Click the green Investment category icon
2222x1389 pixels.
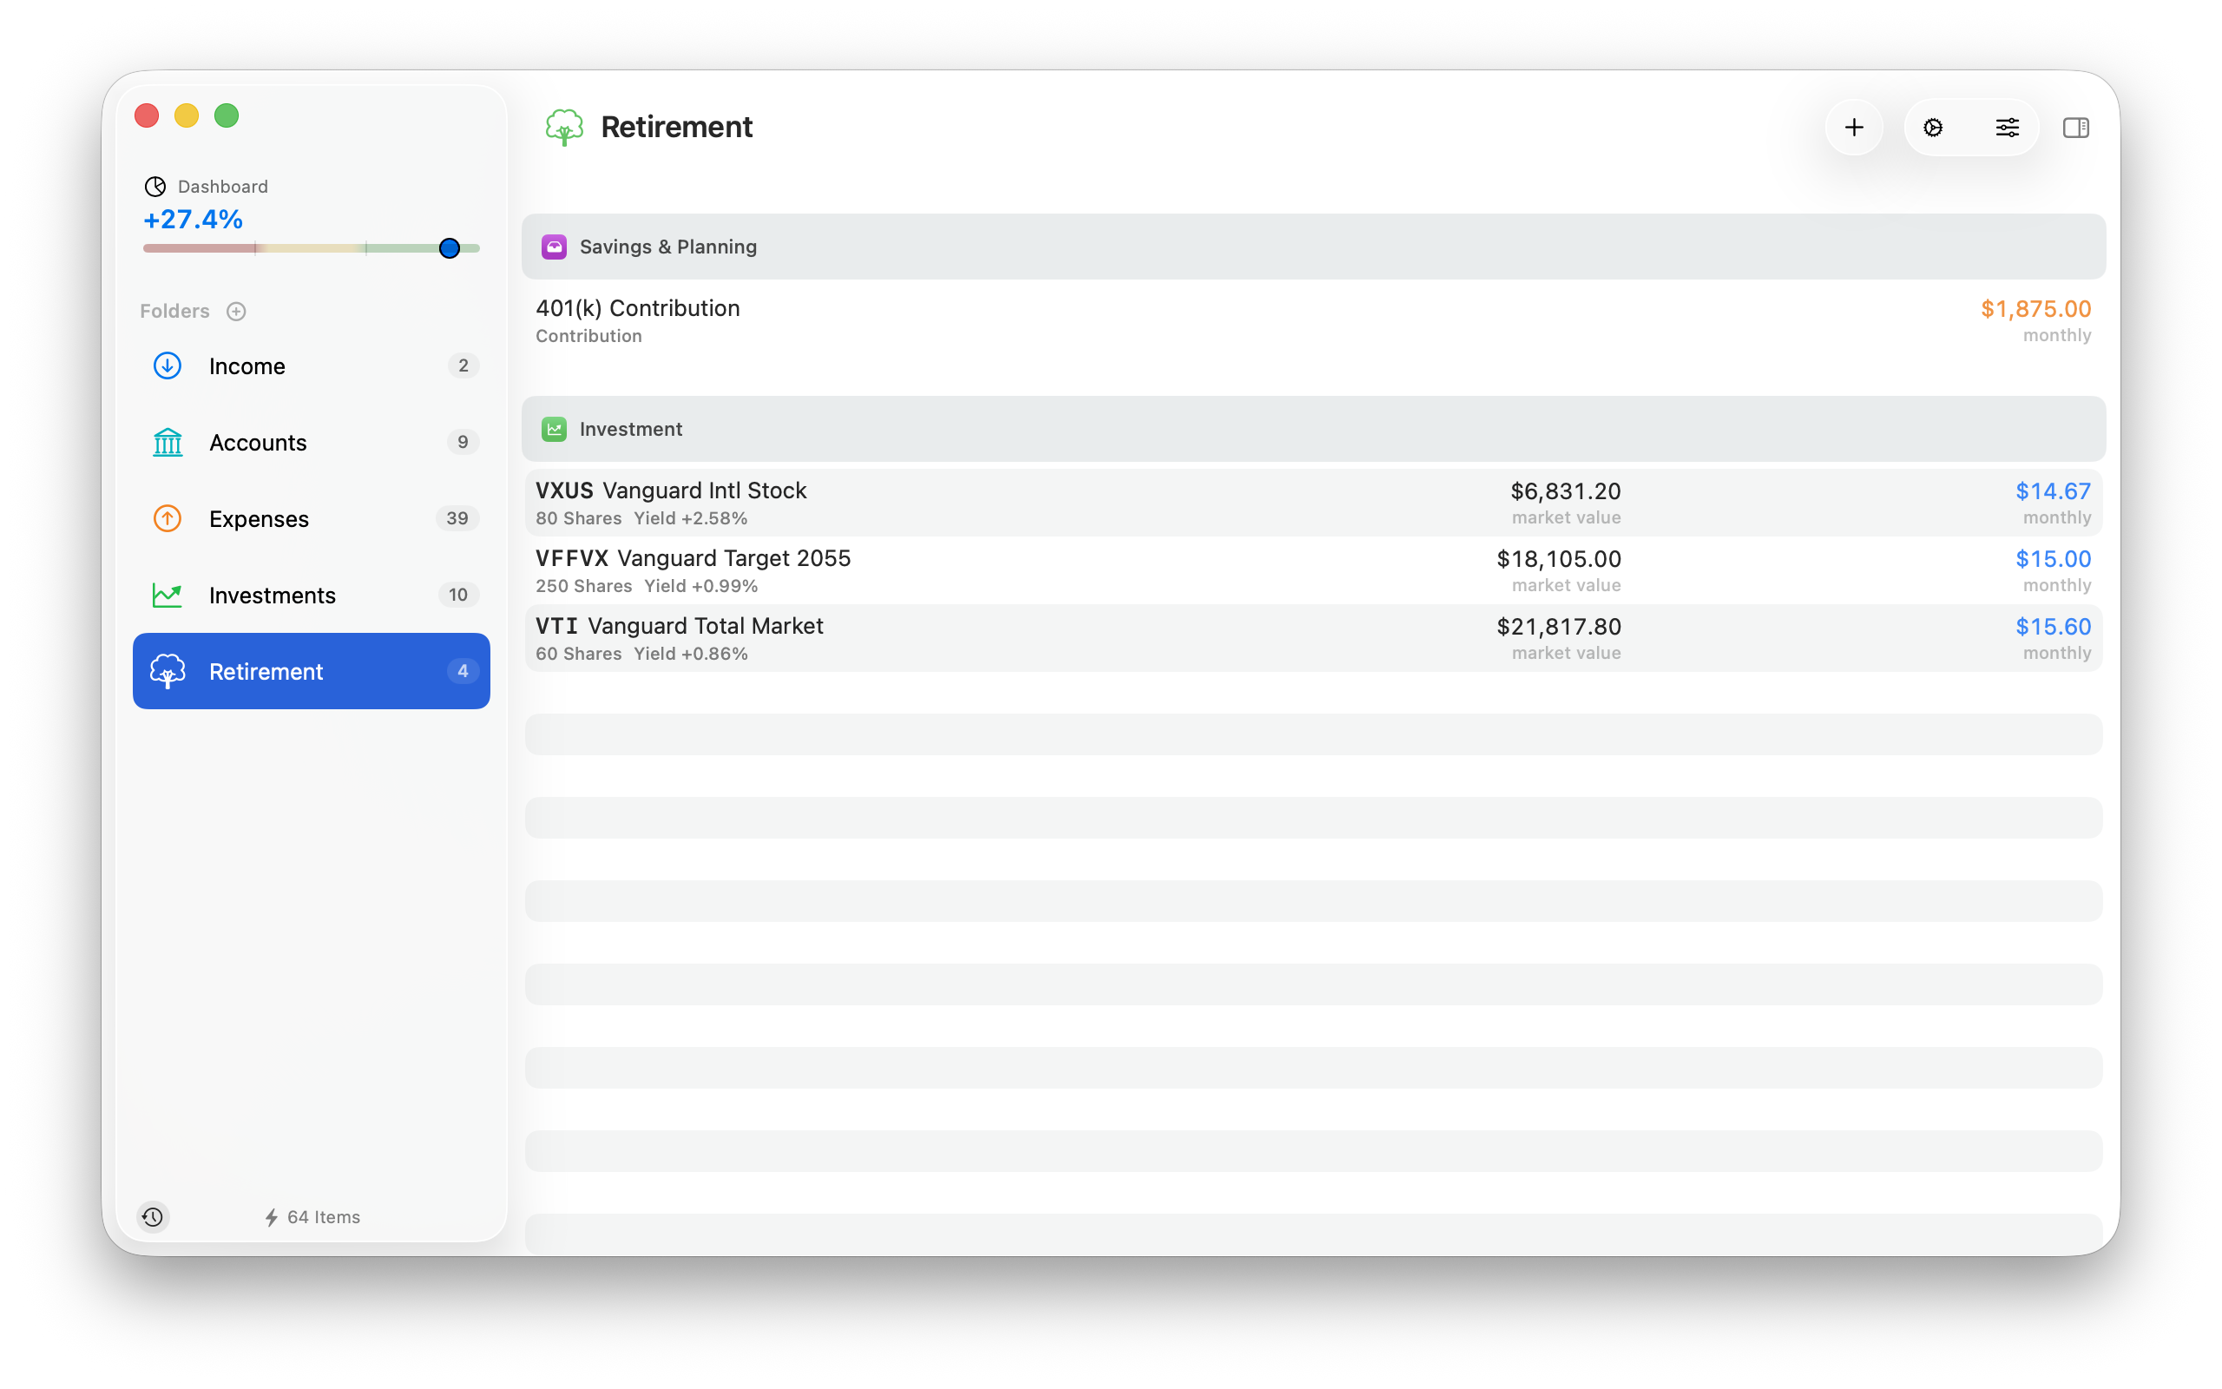[x=554, y=429]
